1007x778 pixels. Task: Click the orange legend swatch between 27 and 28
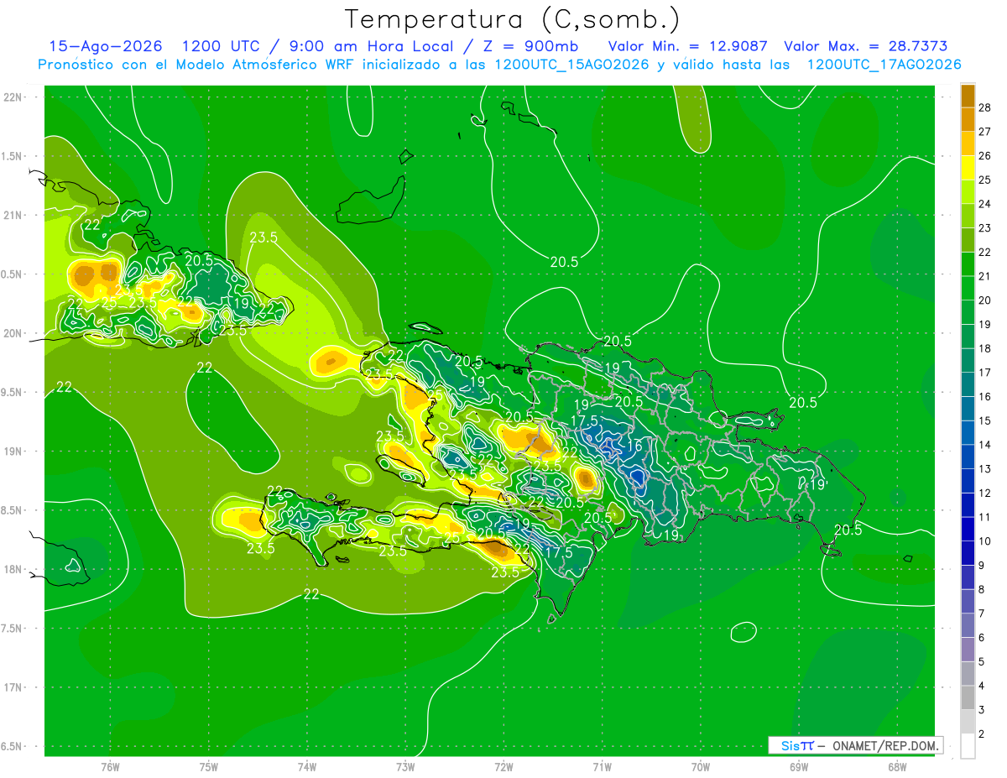pos(968,120)
